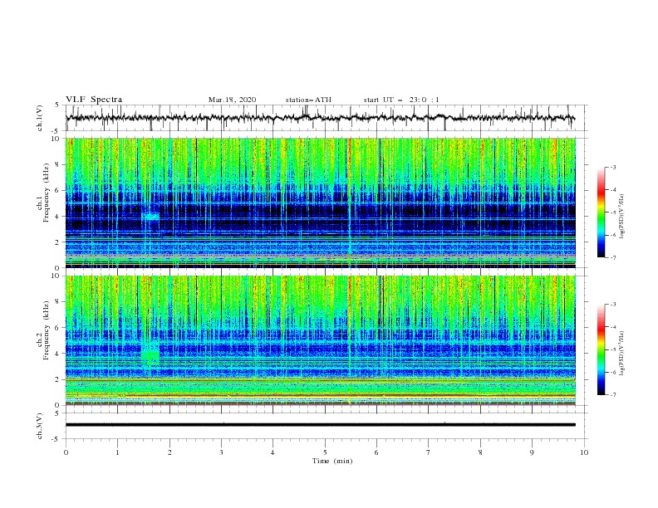Click time axis tick label "3"

[x=221, y=452]
